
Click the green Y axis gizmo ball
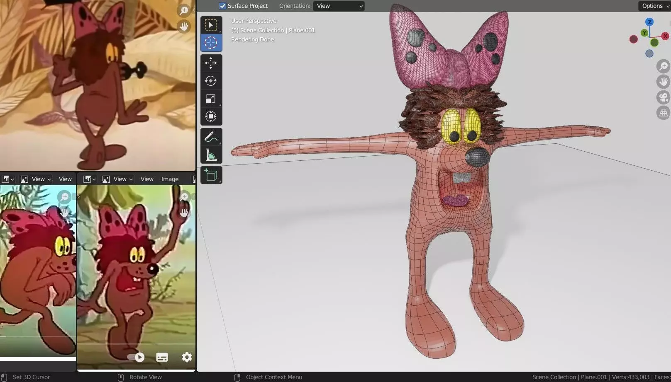(x=644, y=33)
